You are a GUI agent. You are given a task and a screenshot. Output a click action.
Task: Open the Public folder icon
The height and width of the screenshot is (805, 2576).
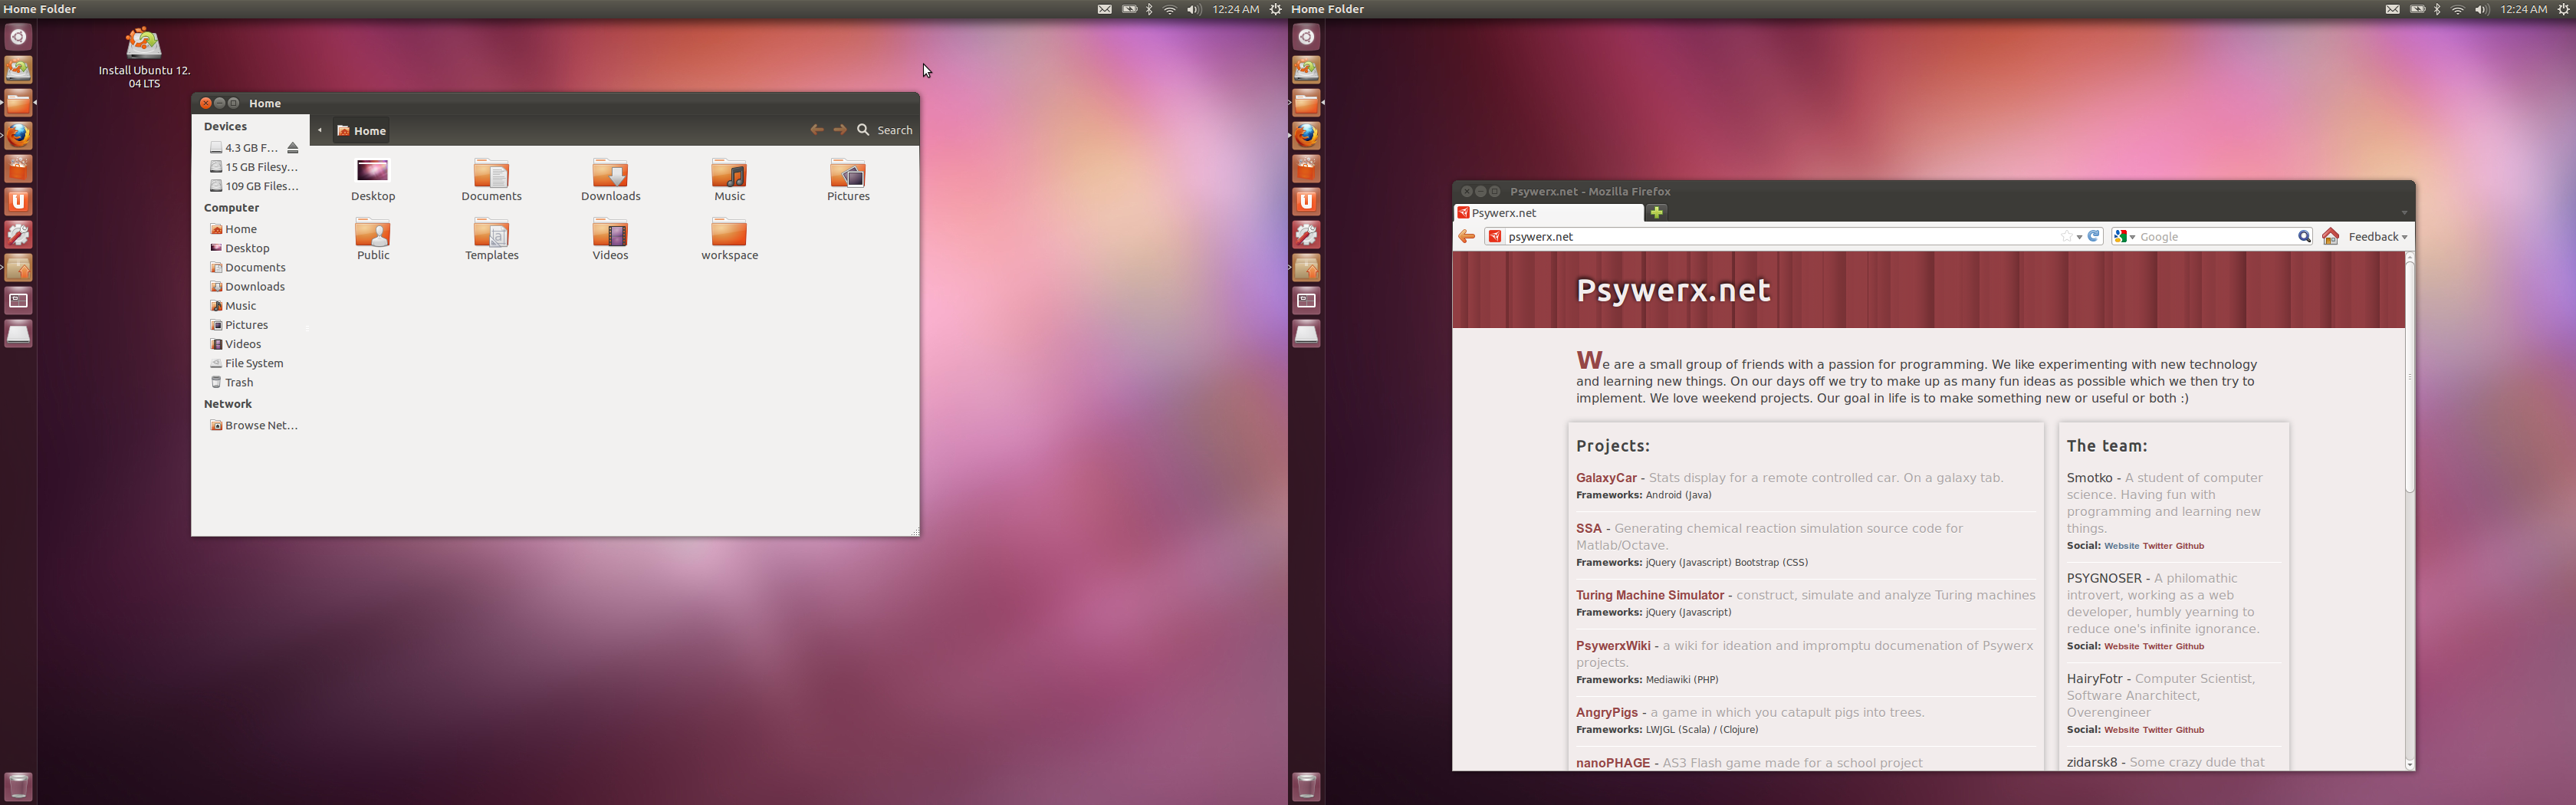point(373,232)
